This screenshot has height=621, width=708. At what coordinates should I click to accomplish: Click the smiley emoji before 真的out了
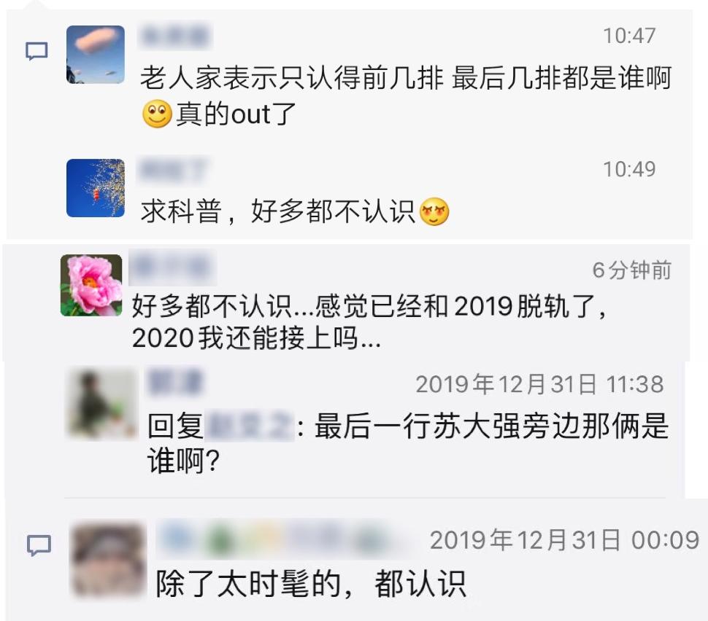tap(157, 114)
